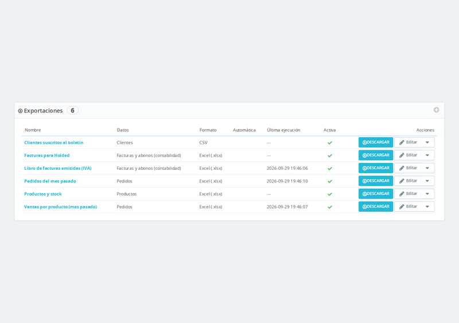Click the Nombre column header
The image size is (459, 323).
click(33, 130)
